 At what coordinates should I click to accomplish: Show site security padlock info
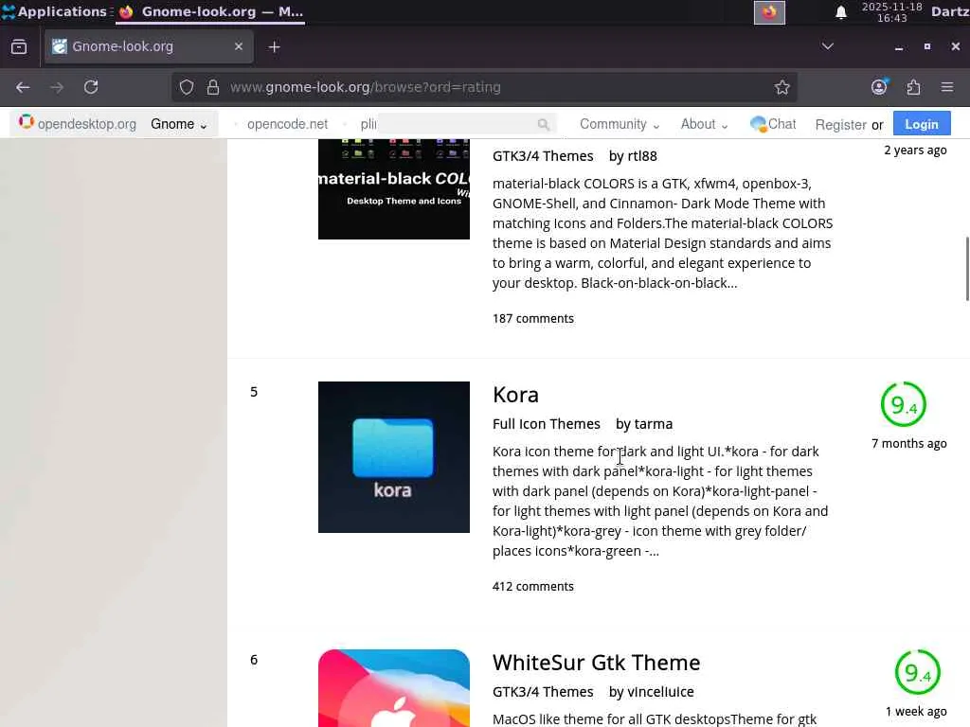(x=213, y=87)
